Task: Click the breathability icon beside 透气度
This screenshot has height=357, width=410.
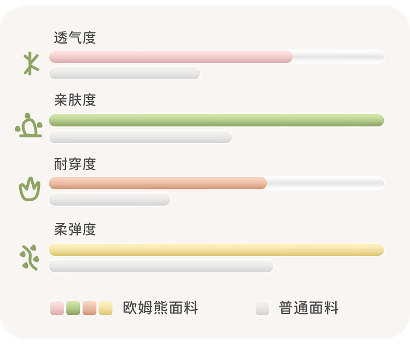Action: point(31,63)
